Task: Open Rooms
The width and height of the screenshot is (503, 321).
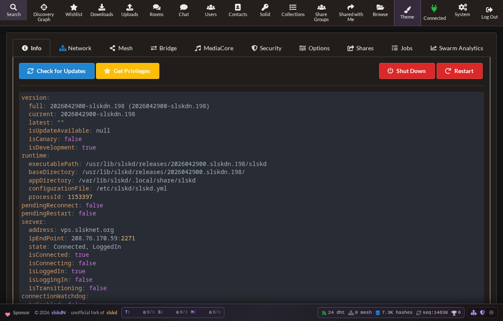Action: coord(156,10)
